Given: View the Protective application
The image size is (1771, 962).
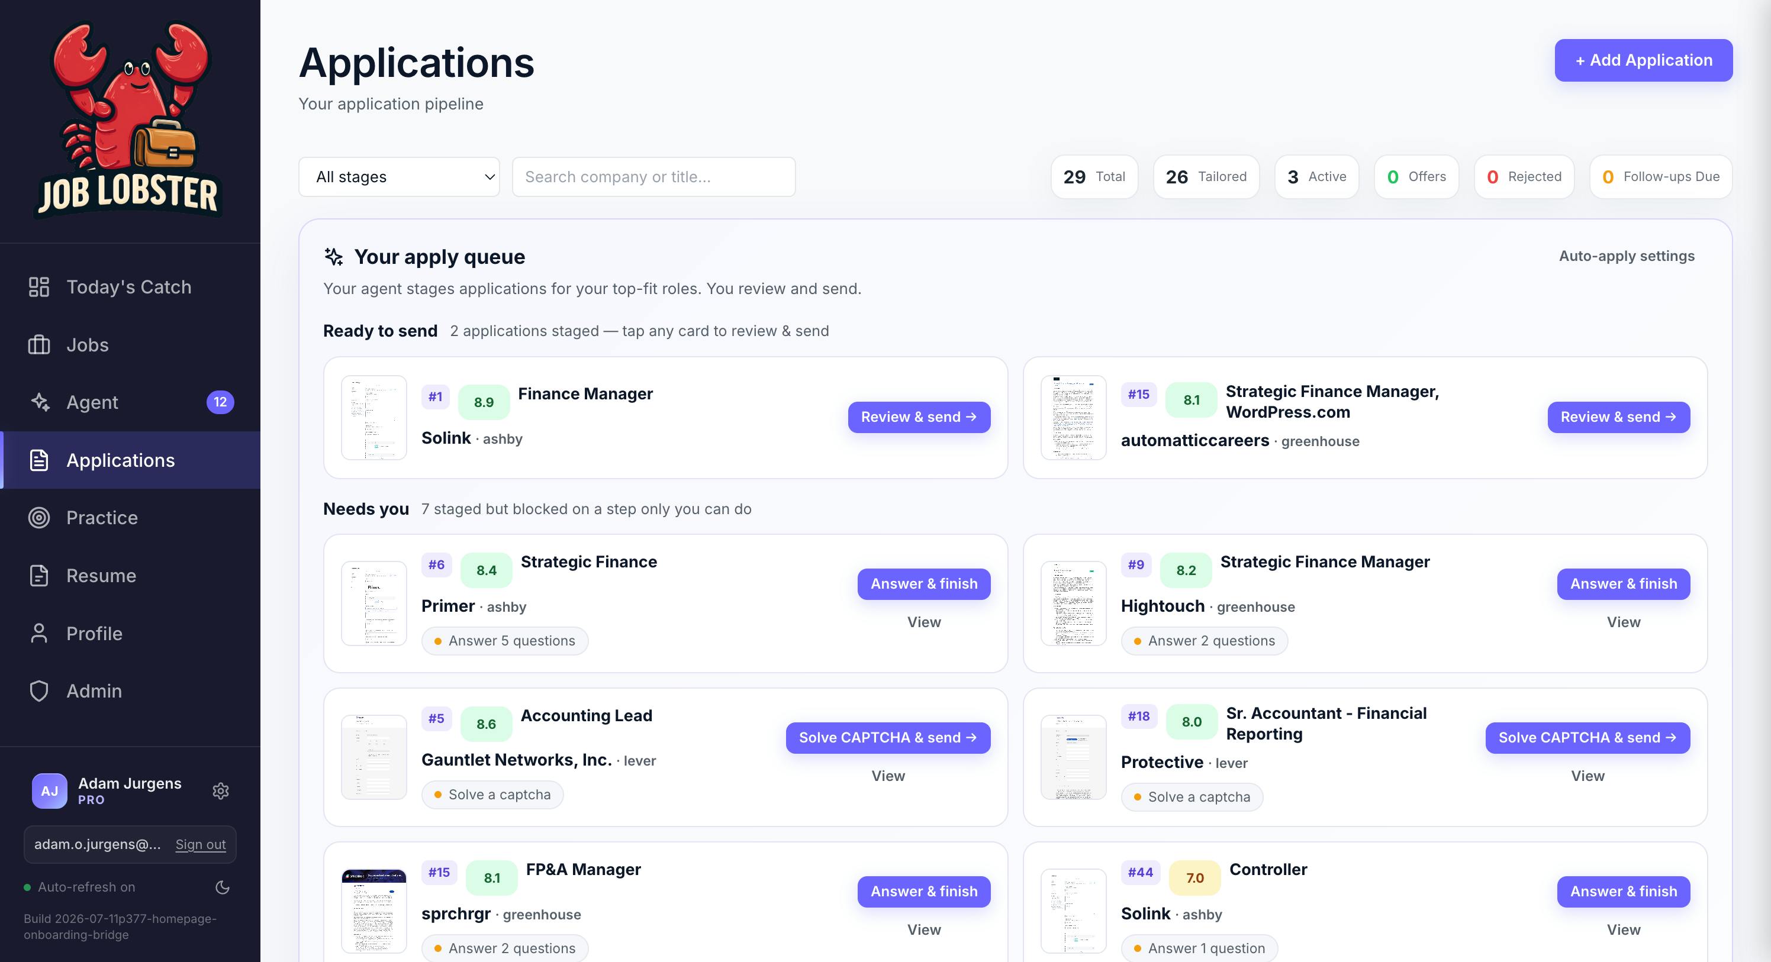Looking at the screenshot, I should 1588,776.
